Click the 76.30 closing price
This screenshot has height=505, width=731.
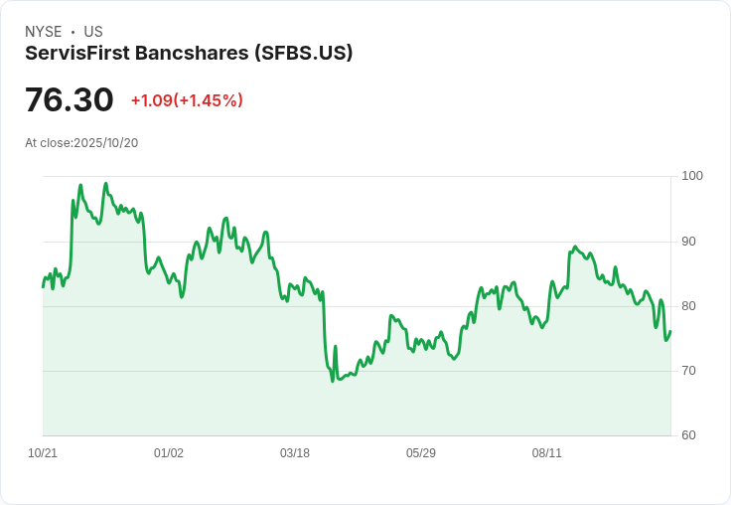[70, 100]
